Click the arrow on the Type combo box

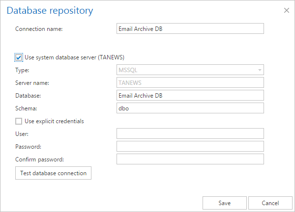click(259, 70)
